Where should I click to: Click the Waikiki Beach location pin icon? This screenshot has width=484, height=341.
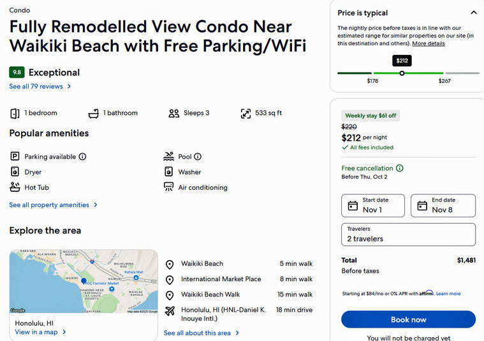click(x=170, y=265)
